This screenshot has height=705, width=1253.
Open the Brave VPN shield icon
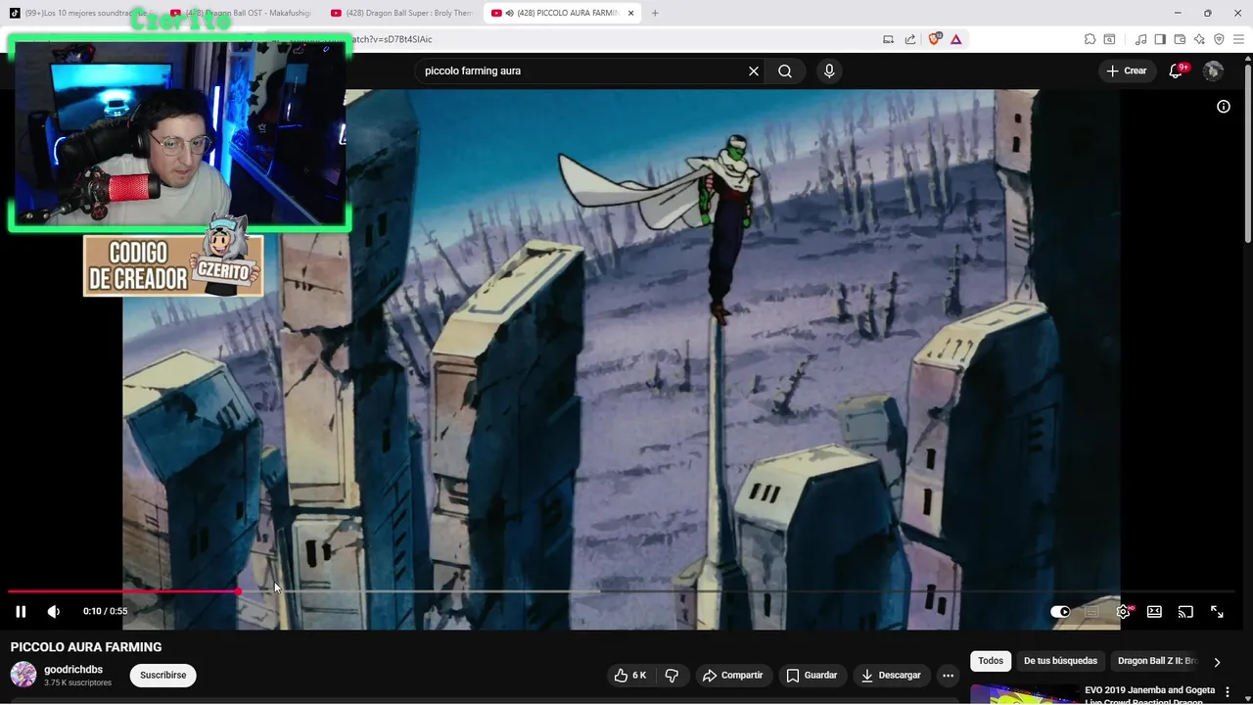[x=1219, y=39]
